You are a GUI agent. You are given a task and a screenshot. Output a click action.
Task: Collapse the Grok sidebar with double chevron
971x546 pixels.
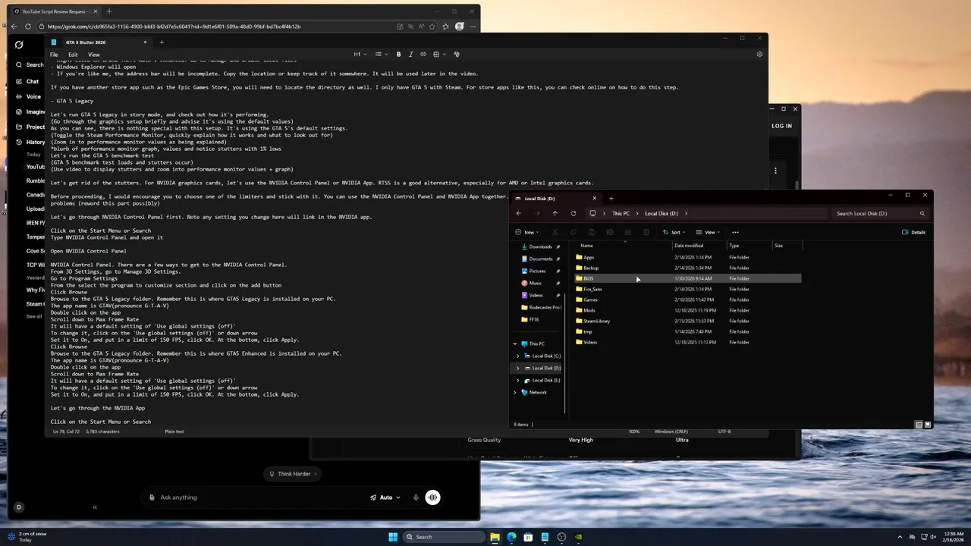pyautogui.click(x=95, y=507)
